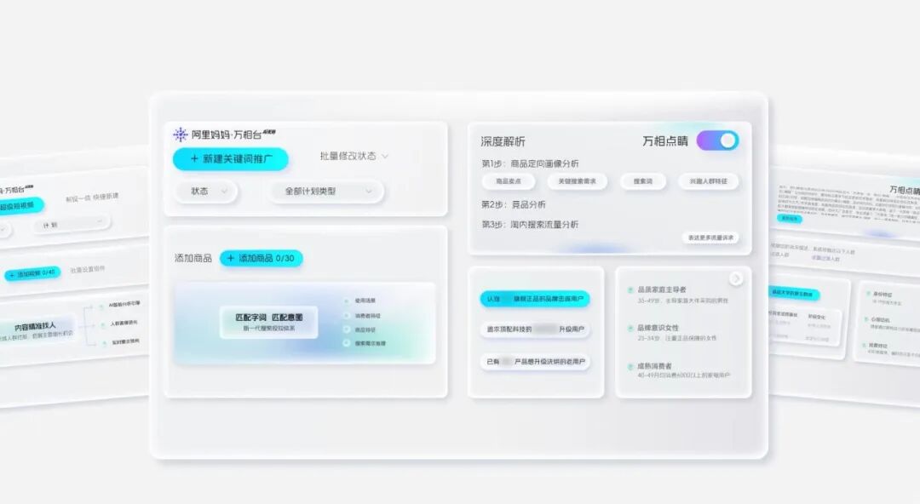Click the 阿里妈妈 snowflake logo icon
The height and width of the screenshot is (504, 920).
tap(180, 135)
